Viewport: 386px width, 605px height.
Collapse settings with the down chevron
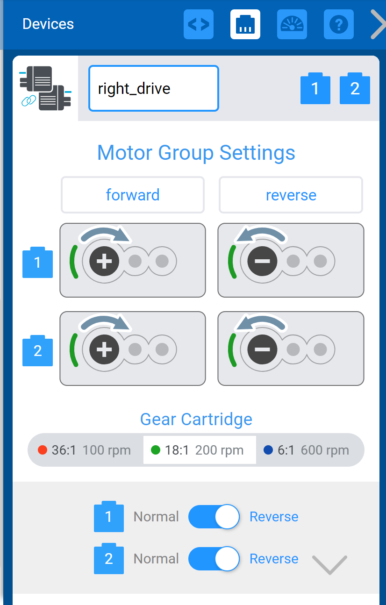click(329, 564)
